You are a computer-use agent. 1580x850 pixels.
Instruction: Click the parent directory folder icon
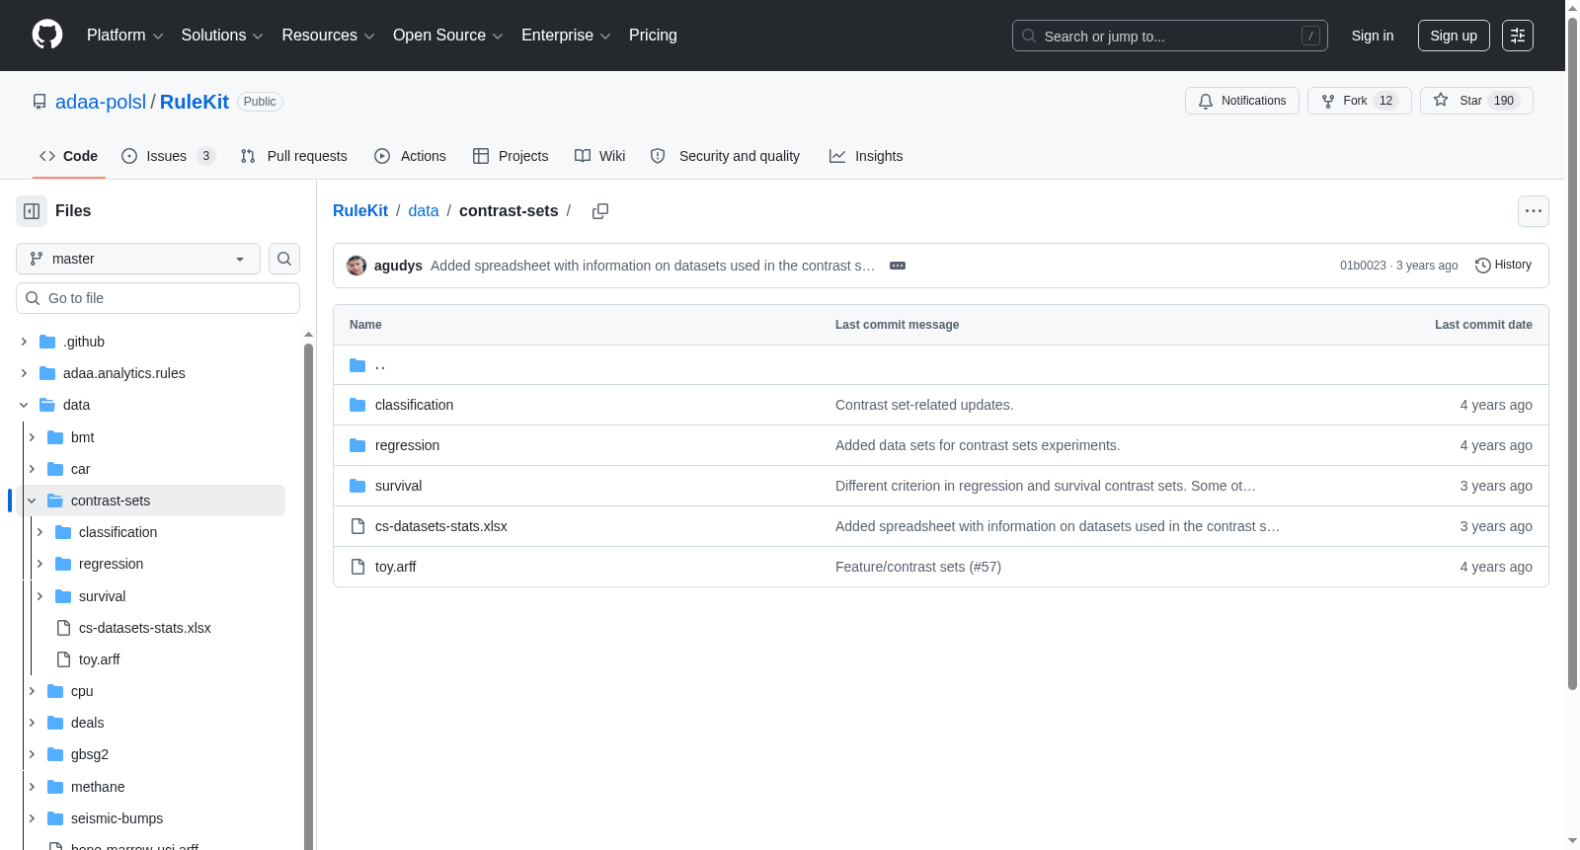click(x=357, y=365)
